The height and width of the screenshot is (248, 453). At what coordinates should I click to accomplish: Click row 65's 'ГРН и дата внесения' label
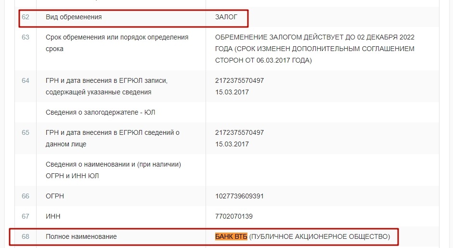point(112,139)
